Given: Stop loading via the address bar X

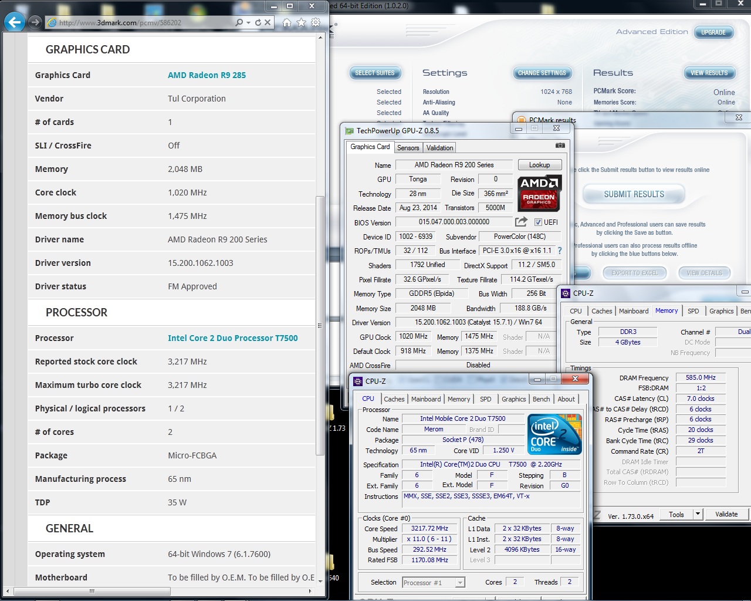Looking at the screenshot, I should click(x=268, y=22).
